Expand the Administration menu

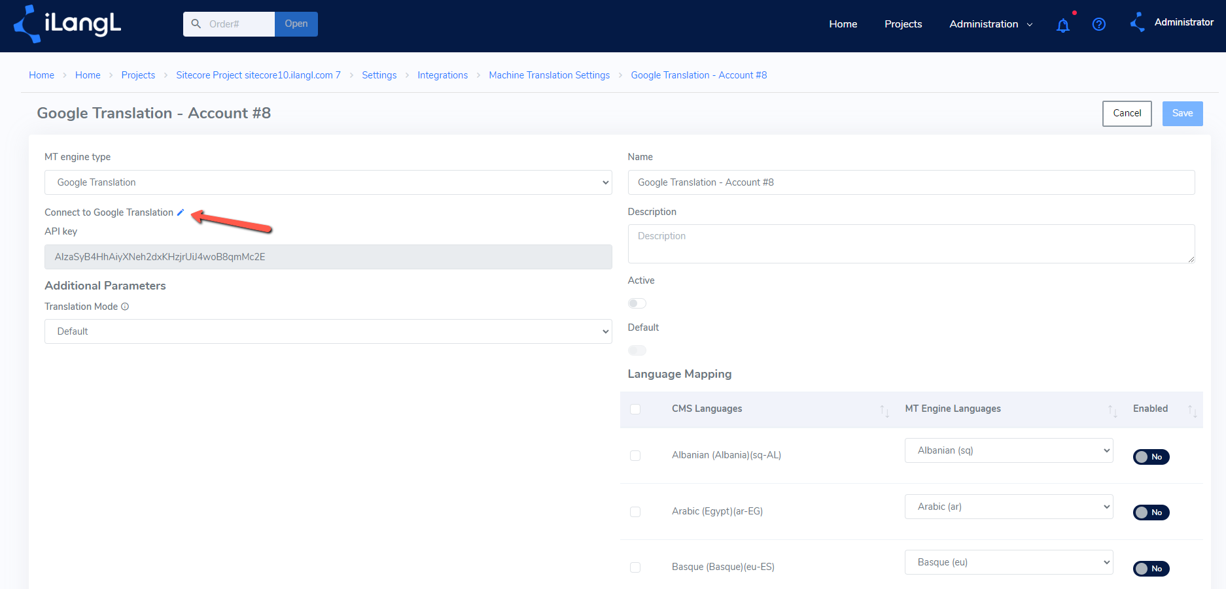[x=990, y=24]
